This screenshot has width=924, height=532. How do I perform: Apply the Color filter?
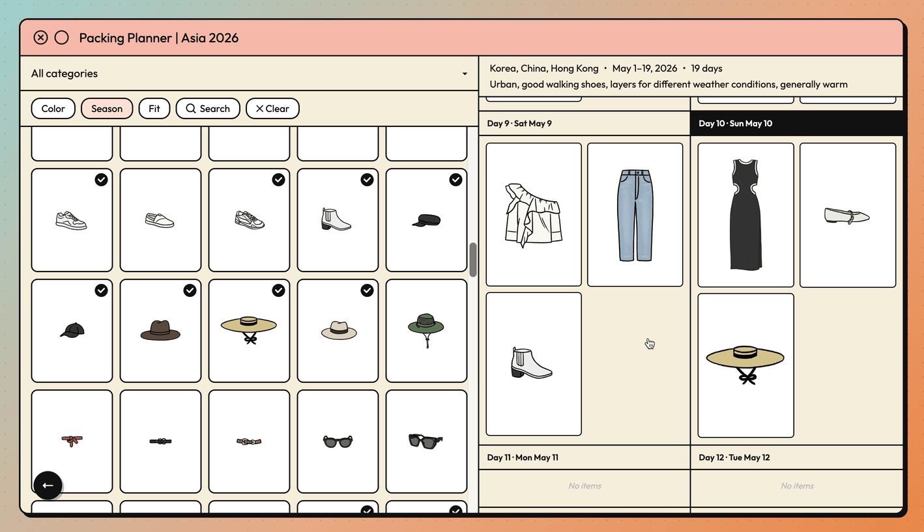point(53,108)
